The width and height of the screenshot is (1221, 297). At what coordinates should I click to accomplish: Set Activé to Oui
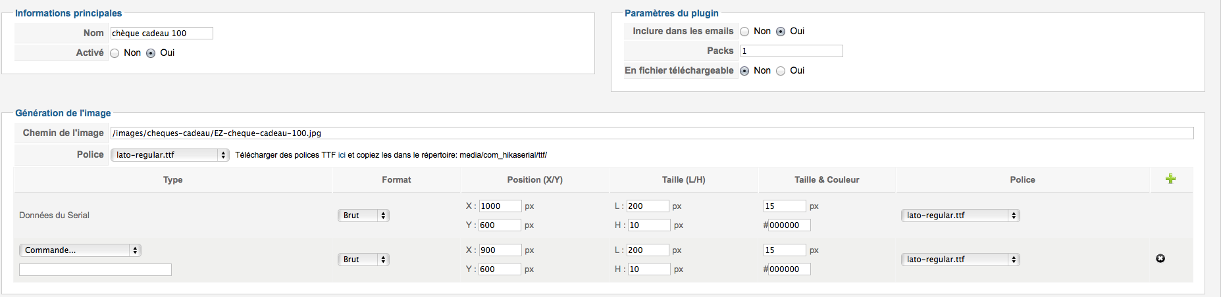click(x=151, y=53)
